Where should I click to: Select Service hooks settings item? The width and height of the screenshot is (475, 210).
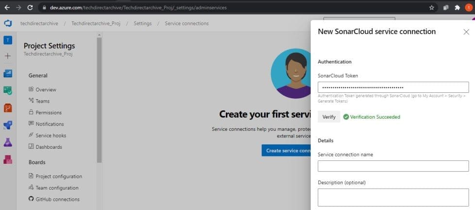(51, 136)
